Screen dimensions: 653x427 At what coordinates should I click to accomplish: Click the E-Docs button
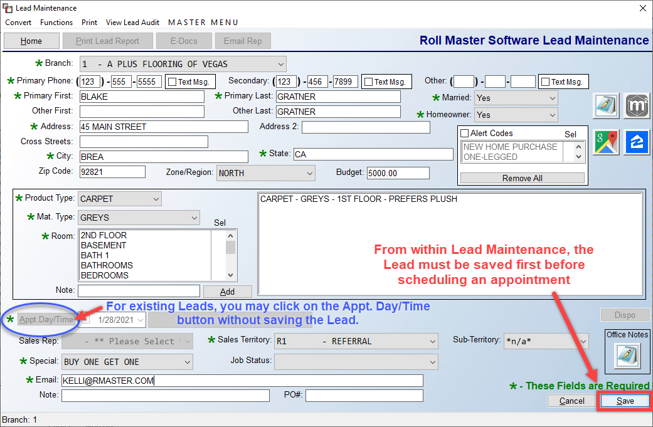(x=184, y=41)
